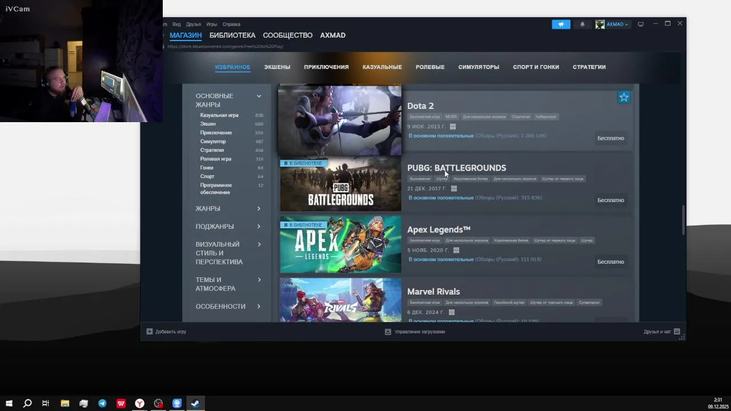Expand ВИЗУАЛЬНЫЙ СТИЛЬ И ПЕРСПЕКТИВА section

coord(259,244)
